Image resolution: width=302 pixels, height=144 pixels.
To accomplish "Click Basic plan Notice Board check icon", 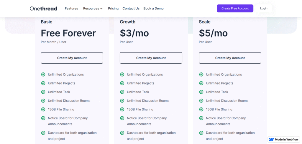I will (43, 118).
